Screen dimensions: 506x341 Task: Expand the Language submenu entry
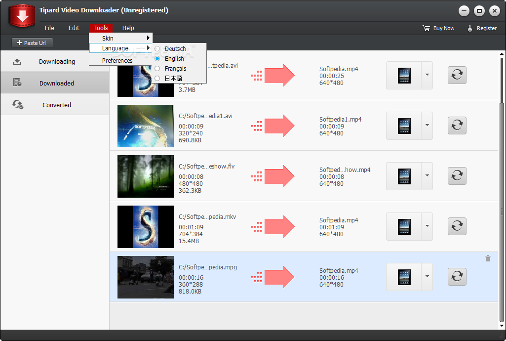point(120,48)
